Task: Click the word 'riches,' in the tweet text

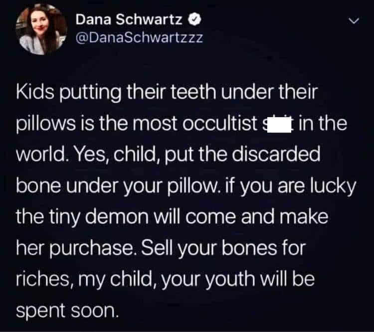Action: (x=44, y=279)
